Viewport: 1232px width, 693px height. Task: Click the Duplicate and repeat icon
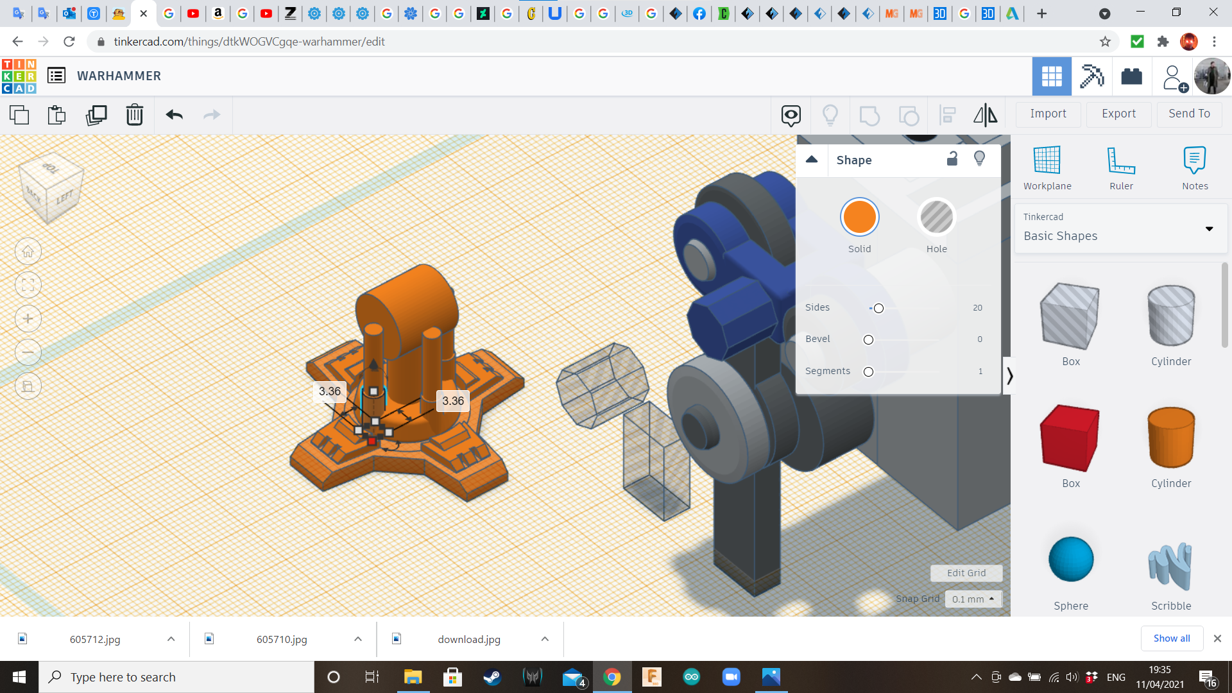(96, 116)
